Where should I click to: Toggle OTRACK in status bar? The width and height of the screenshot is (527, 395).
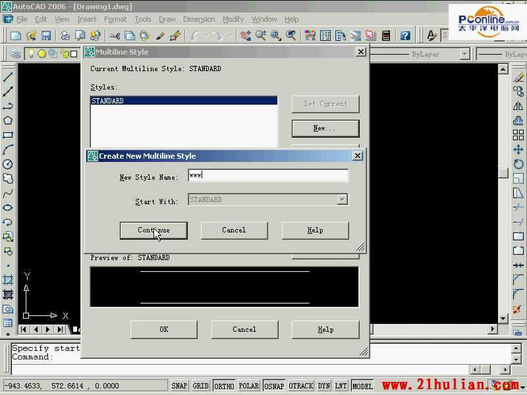(301, 386)
